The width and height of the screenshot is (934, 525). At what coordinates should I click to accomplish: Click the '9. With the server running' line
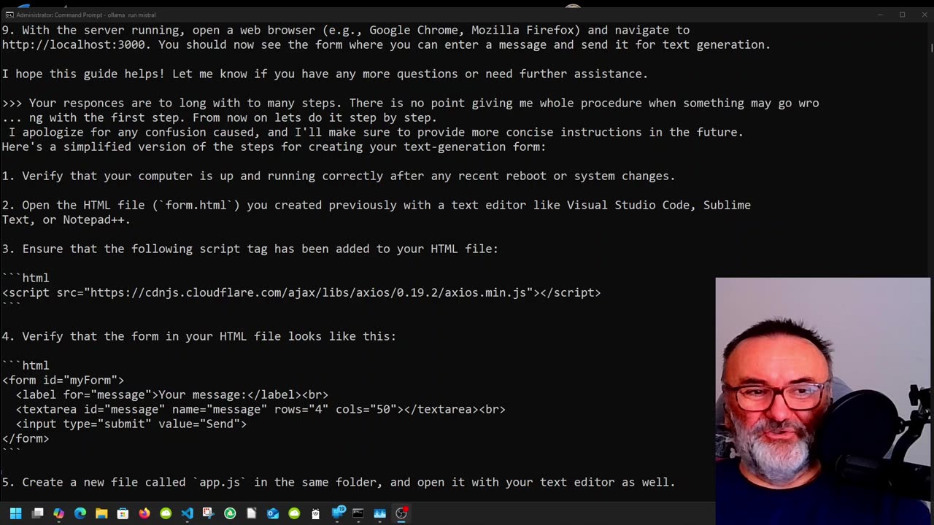tap(345, 30)
